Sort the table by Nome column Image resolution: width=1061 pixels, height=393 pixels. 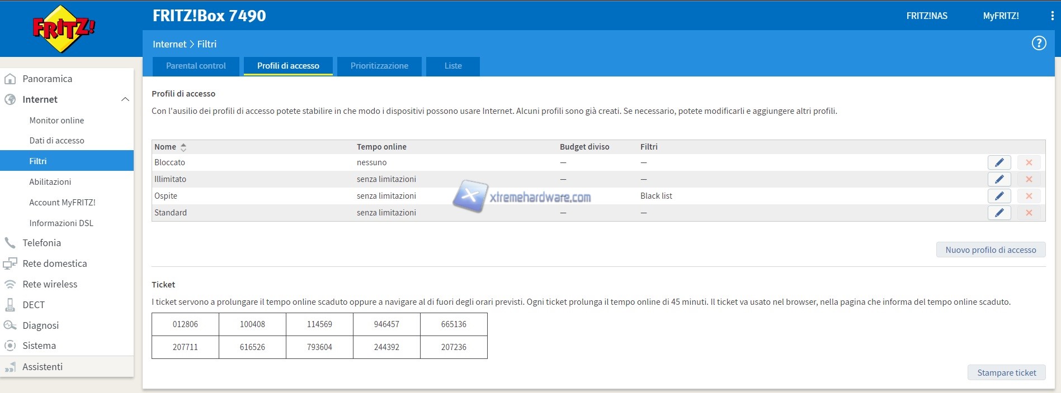pyautogui.click(x=183, y=147)
